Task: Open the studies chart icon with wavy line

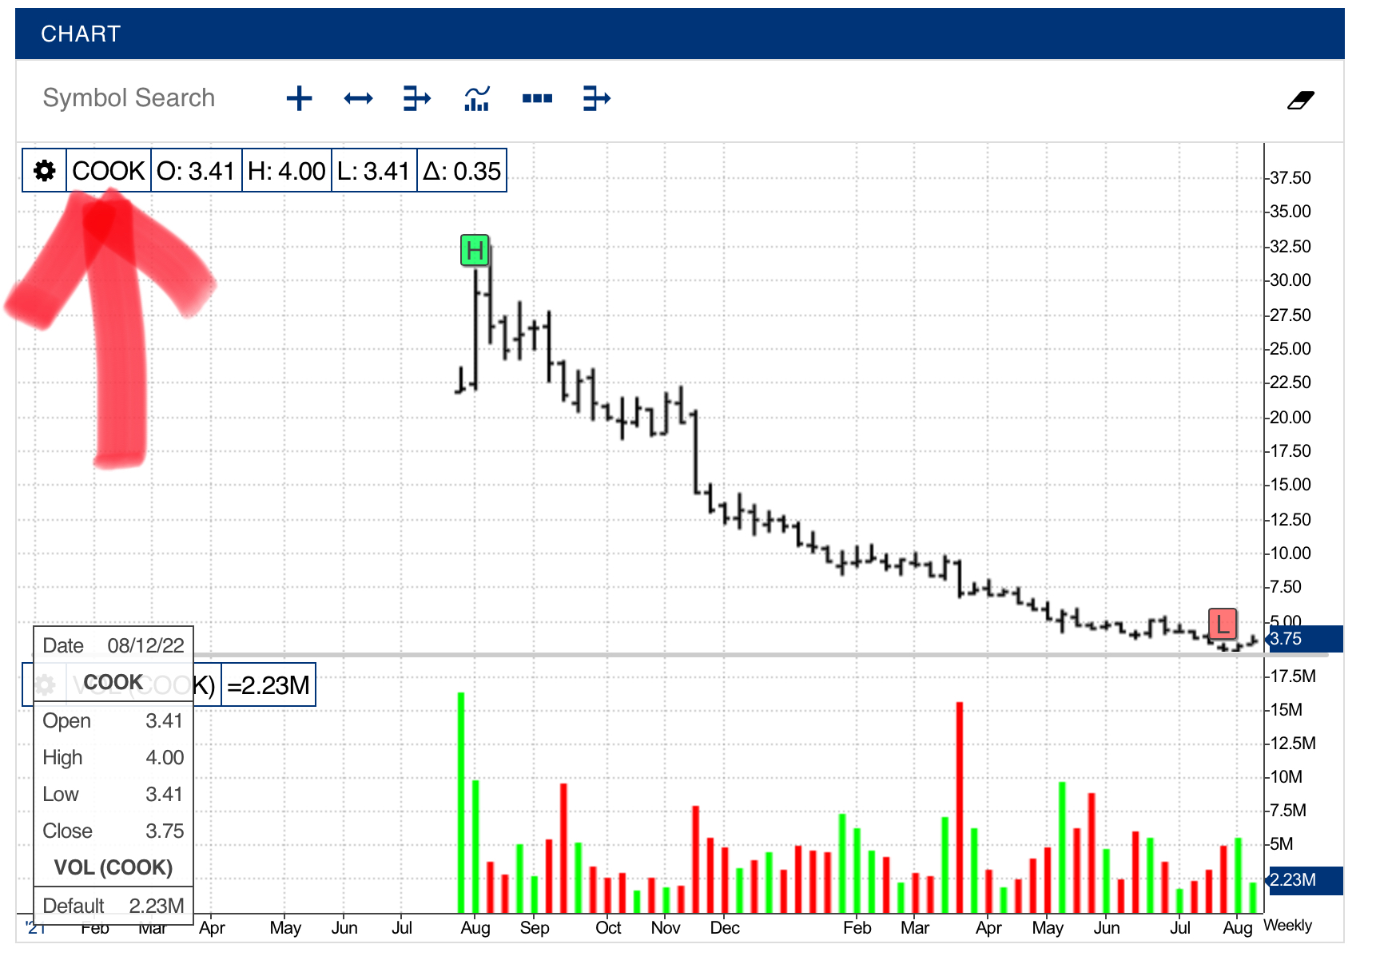Action: click(477, 98)
